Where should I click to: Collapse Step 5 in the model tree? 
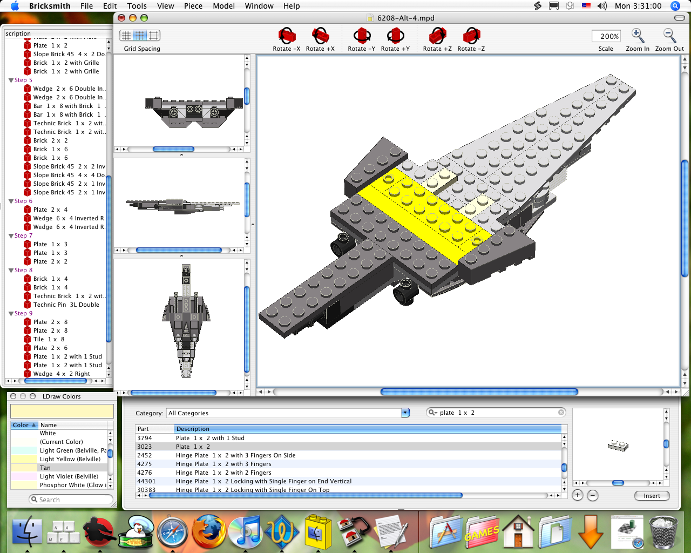[x=11, y=79]
